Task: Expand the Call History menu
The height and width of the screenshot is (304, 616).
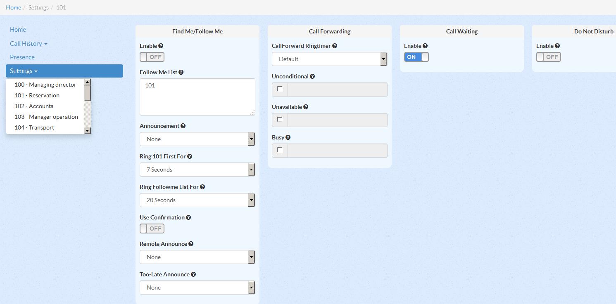Action: point(29,44)
